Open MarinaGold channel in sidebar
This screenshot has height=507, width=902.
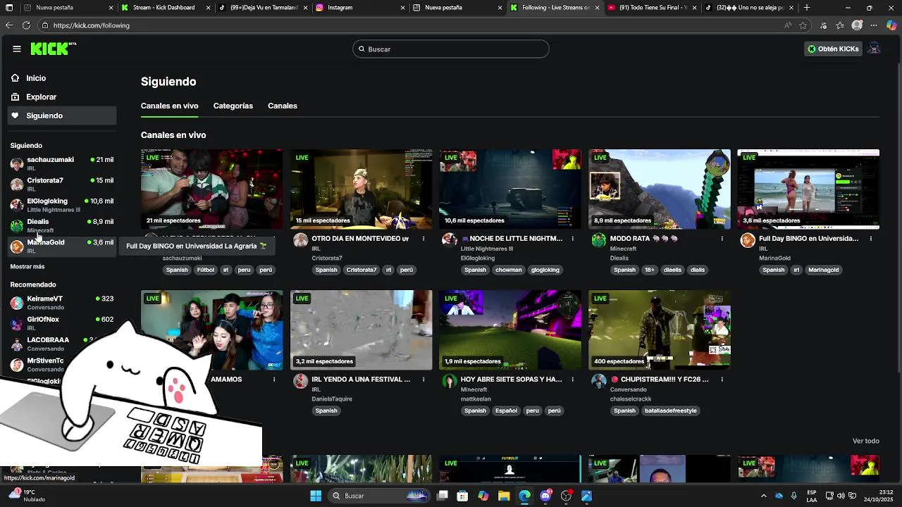click(62, 246)
